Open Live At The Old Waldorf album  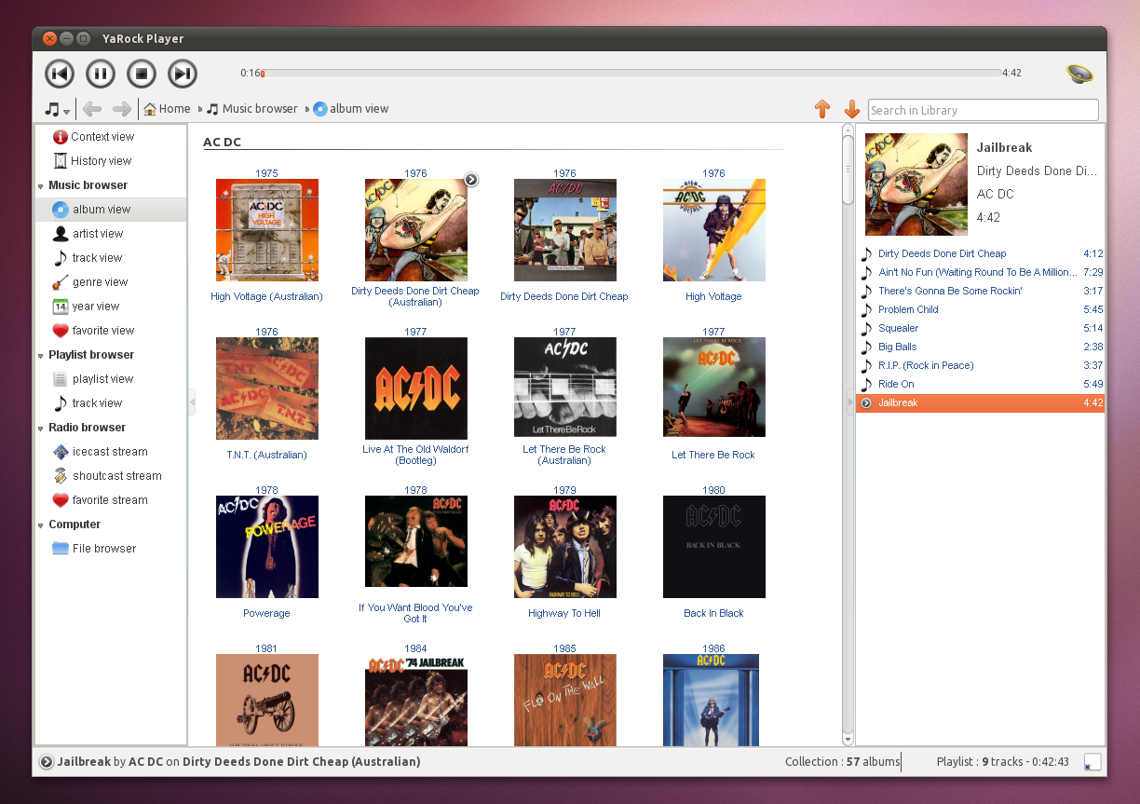pos(415,388)
